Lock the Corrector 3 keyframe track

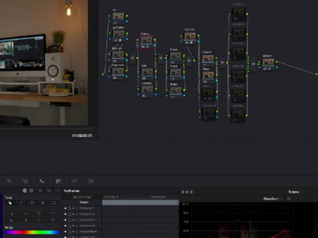coord(70,220)
